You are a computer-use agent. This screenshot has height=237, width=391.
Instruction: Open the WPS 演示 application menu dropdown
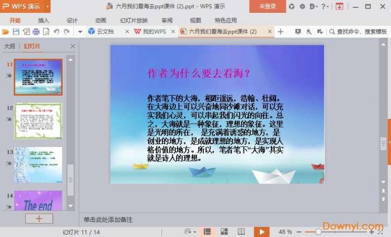(x=47, y=7)
